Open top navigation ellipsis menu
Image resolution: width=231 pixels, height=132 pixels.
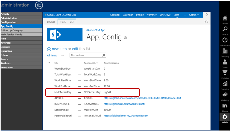(184, 15)
